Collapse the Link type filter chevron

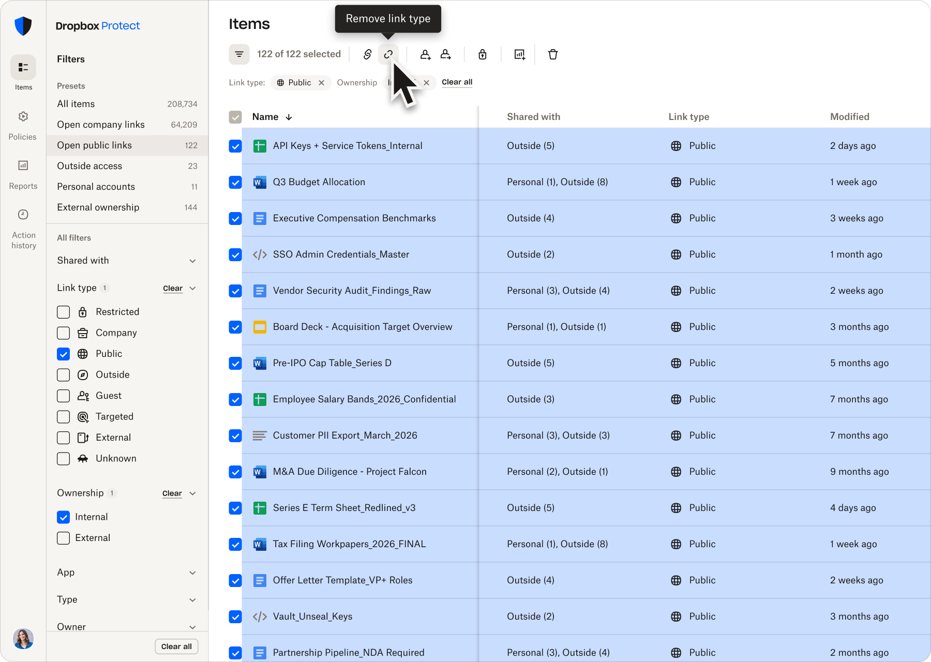pos(192,289)
